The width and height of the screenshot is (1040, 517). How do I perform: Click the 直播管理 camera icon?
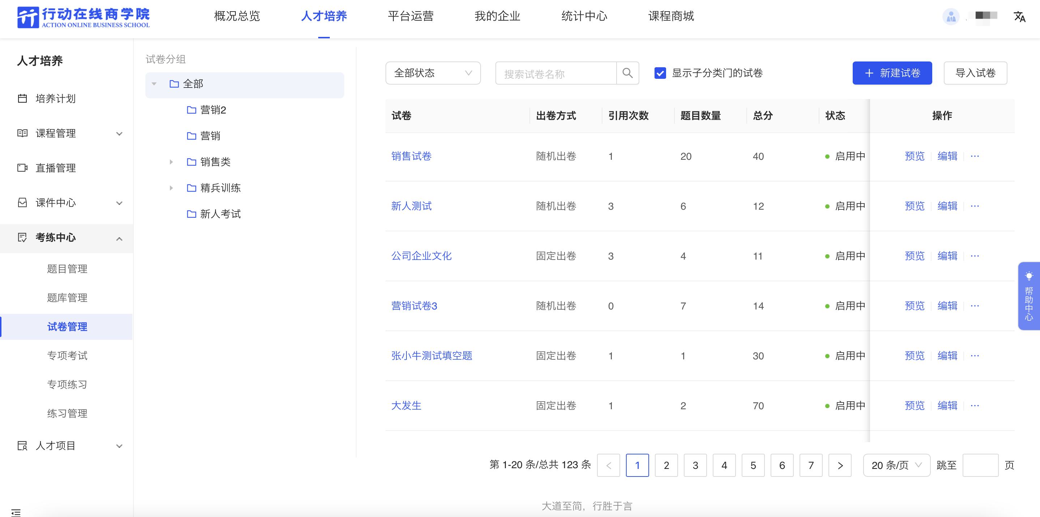23,168
